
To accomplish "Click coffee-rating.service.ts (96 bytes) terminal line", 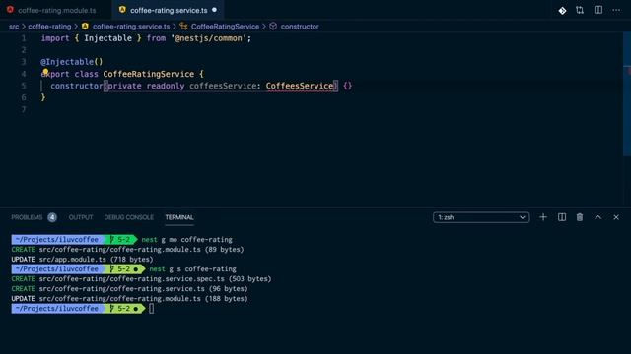I will [129, 289].
